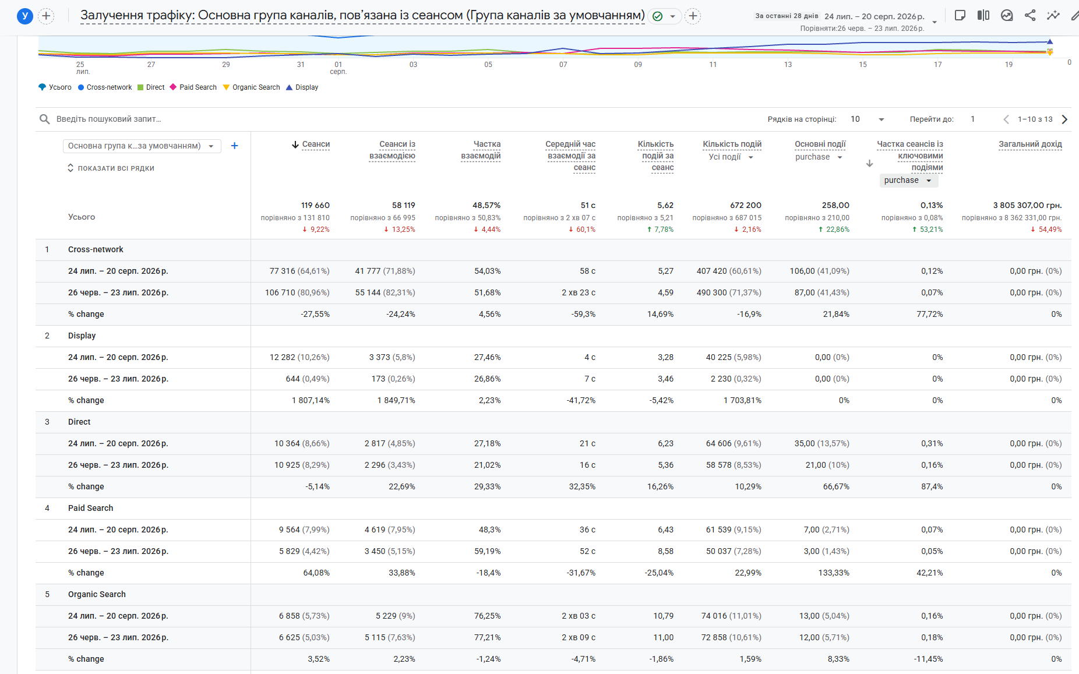Viewport: 1079px width, 674px height.
Task: Open the share report icon
Action: [1030, 16]
